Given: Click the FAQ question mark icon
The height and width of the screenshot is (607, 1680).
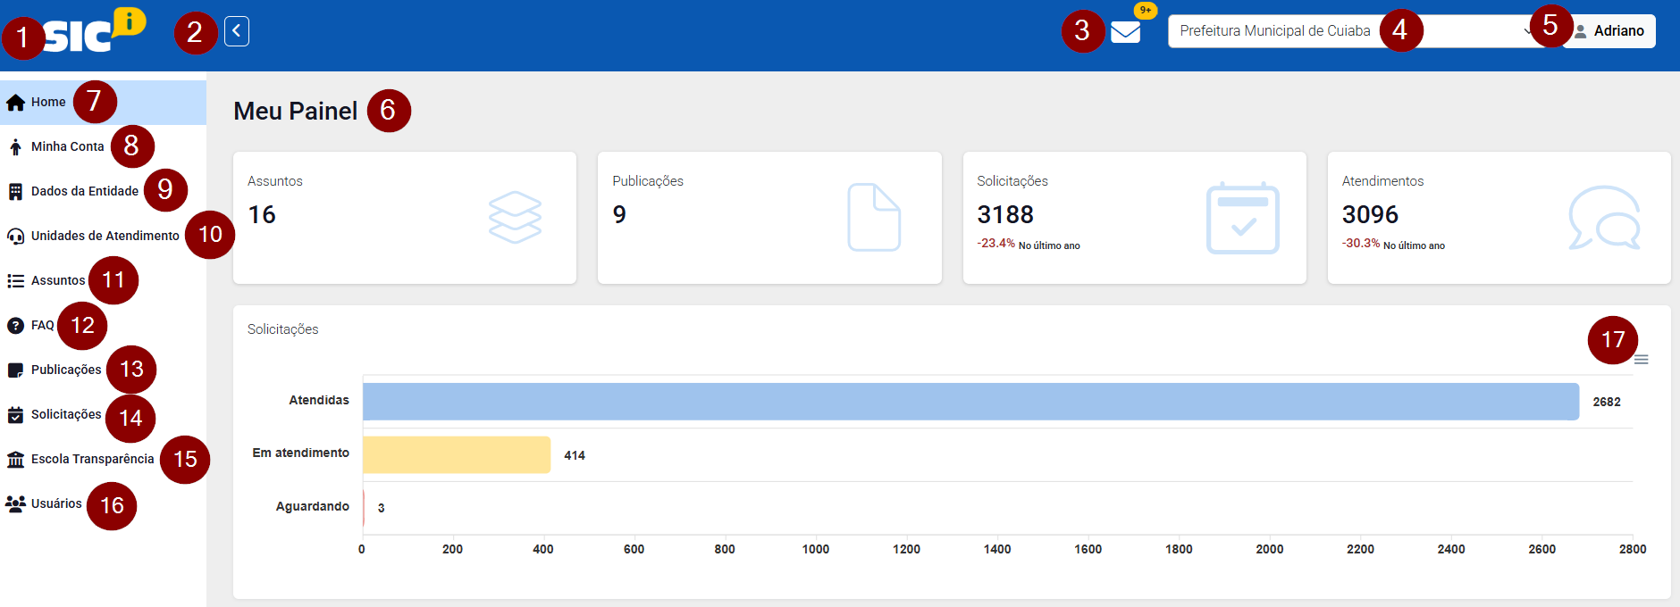Looking at the screenshot, I should (x=15, y=325).
